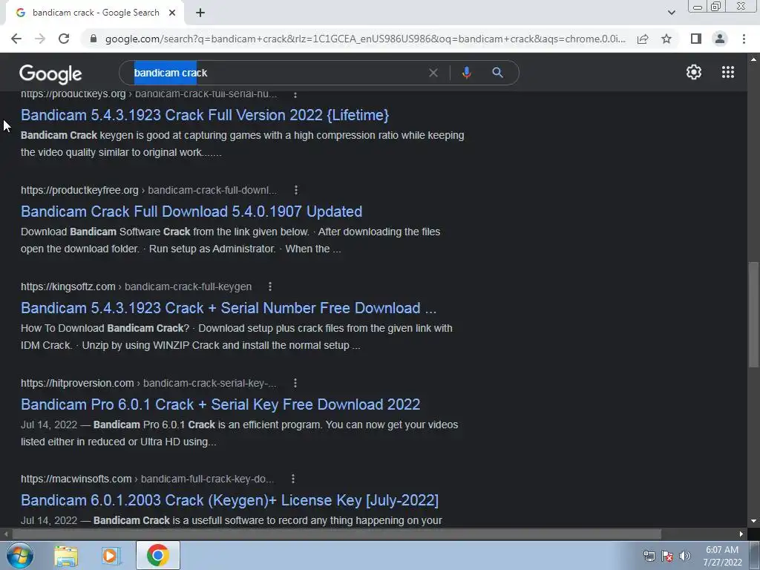Start a voice search with the microphone
760x570 pixels.
pos(466,73)
